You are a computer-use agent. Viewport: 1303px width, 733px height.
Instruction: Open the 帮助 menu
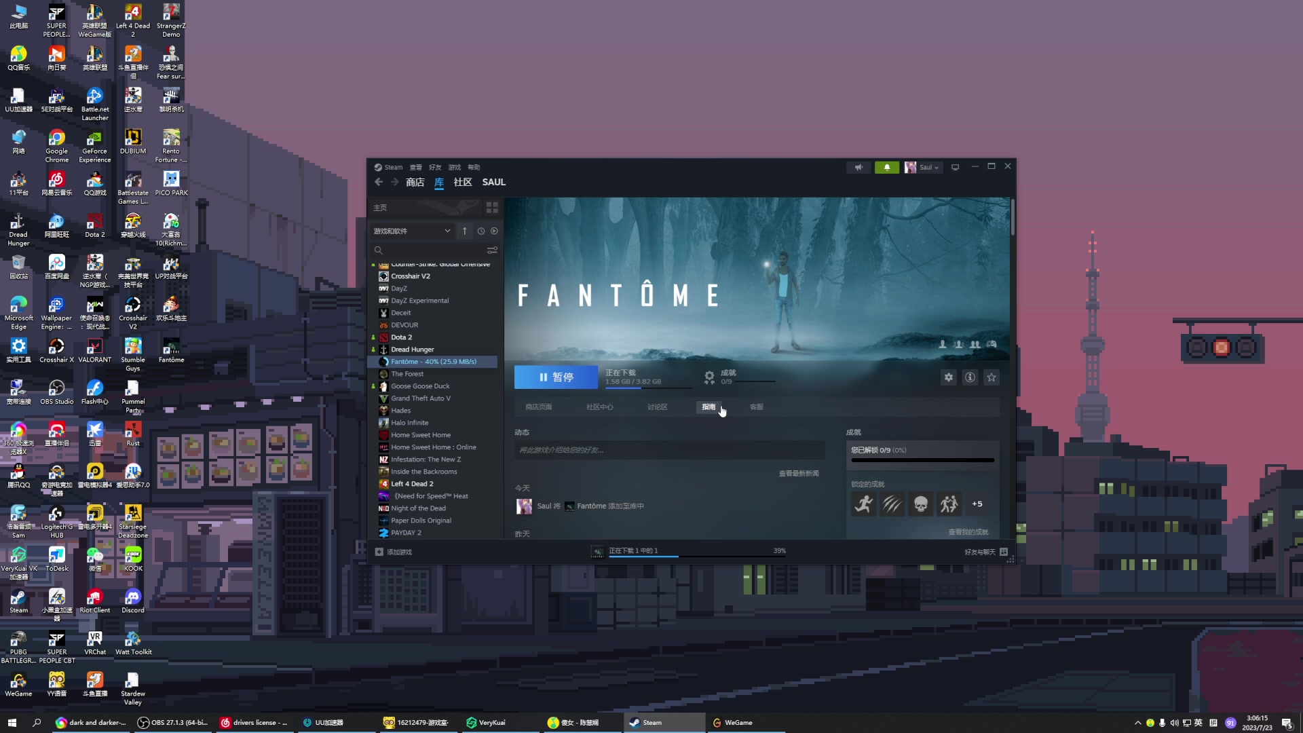(x=474, y=167)
